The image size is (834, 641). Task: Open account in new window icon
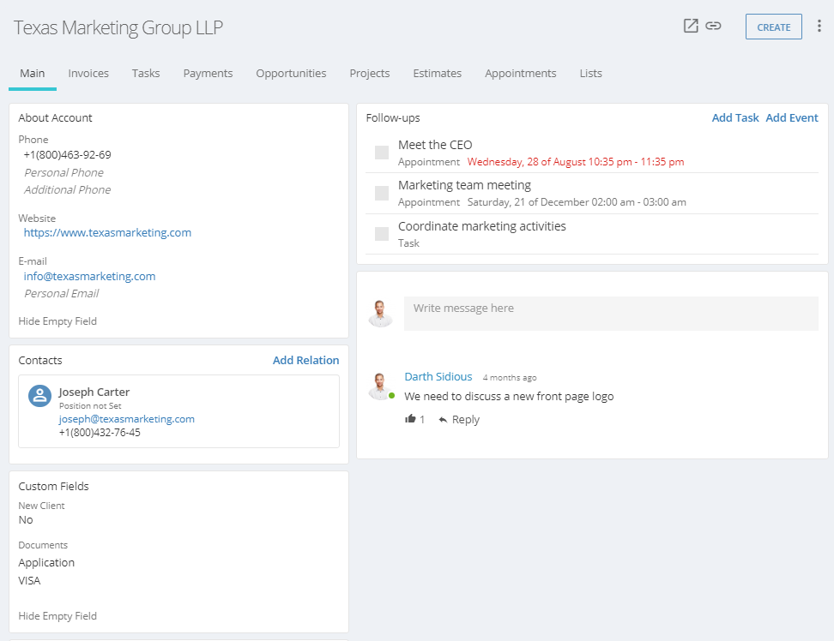point(691,26)
